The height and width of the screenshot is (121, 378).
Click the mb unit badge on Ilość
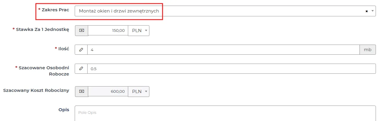tap(368, 50)
